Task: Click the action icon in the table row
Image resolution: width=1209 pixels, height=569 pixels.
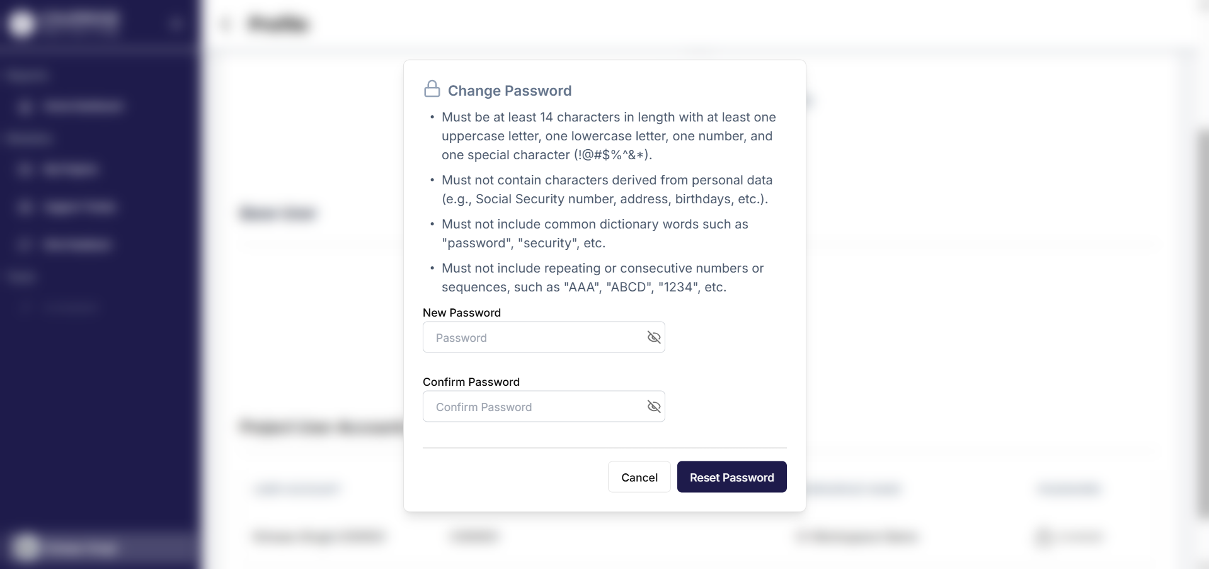Action: [1044, 537]
